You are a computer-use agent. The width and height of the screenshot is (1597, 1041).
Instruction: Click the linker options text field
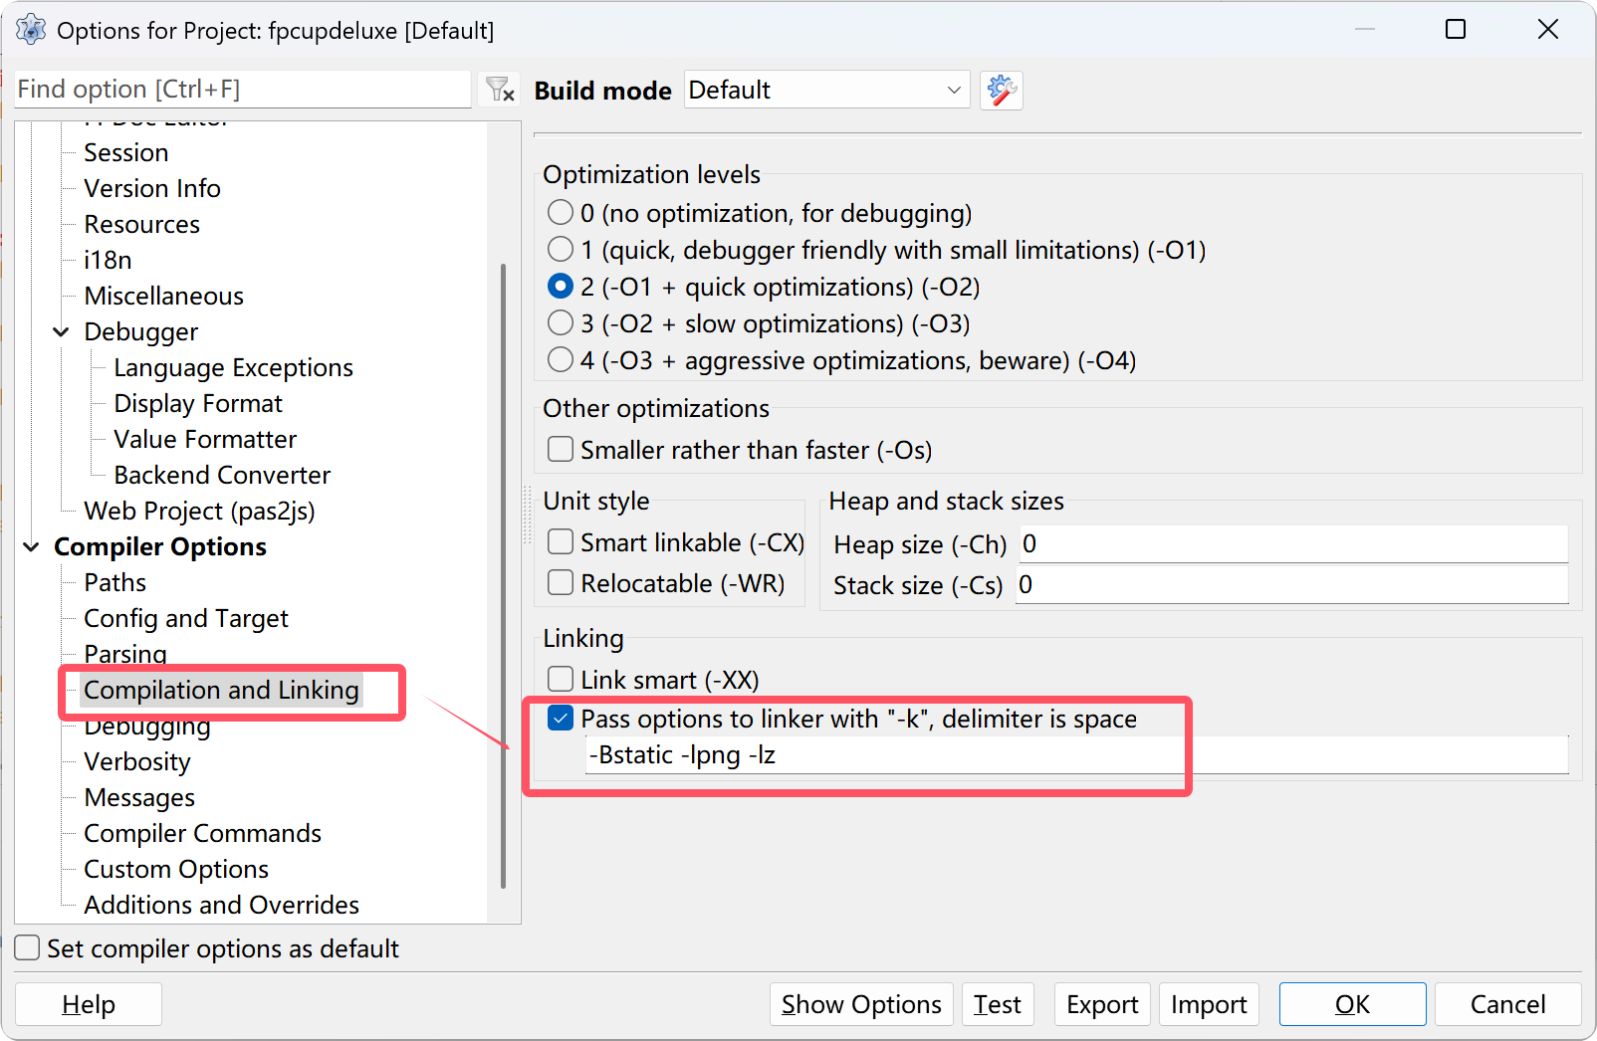click(x=1075, y=755)
